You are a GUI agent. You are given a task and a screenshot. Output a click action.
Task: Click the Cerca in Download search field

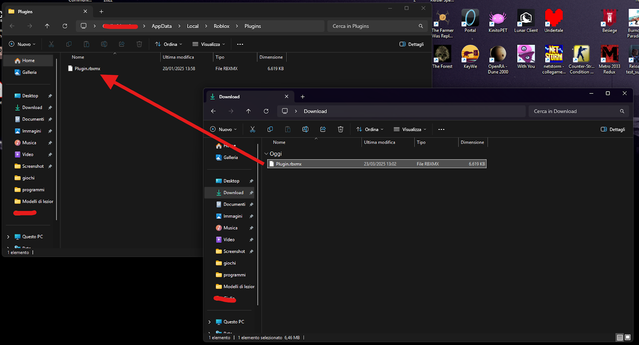[x=579, y=111]
